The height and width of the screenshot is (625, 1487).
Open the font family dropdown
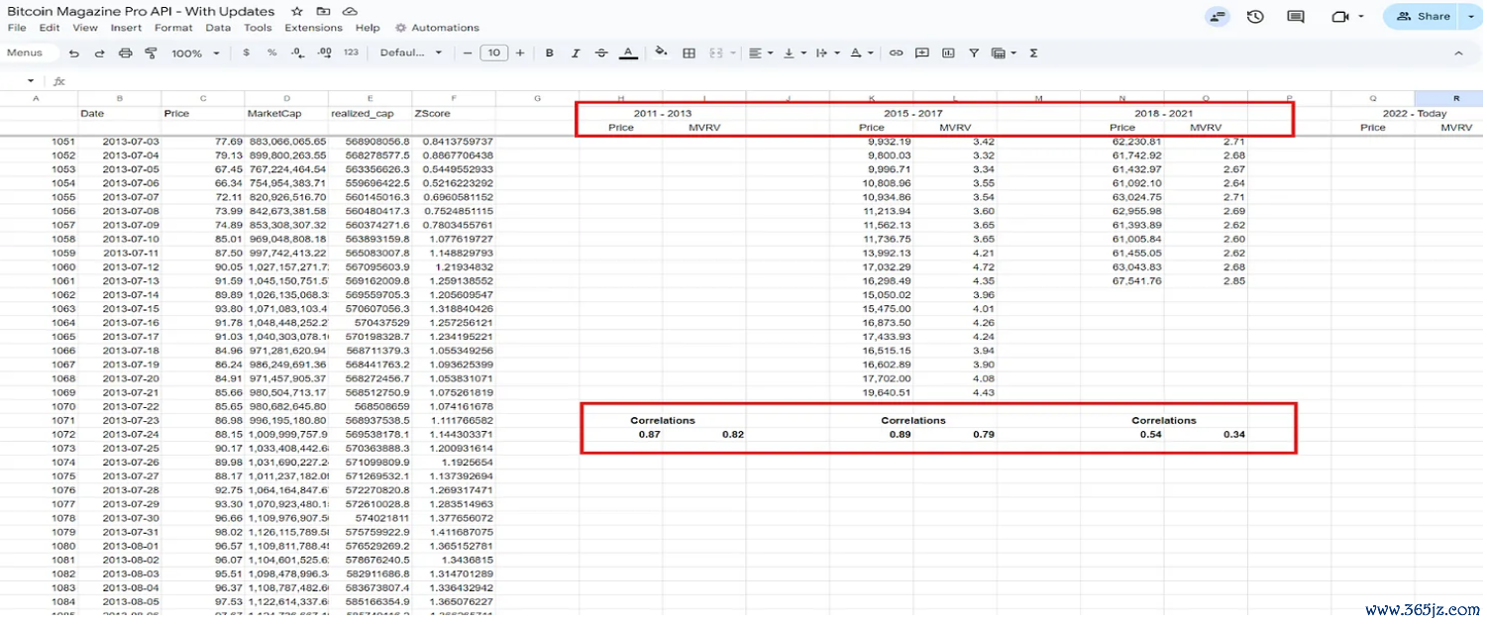411,53
